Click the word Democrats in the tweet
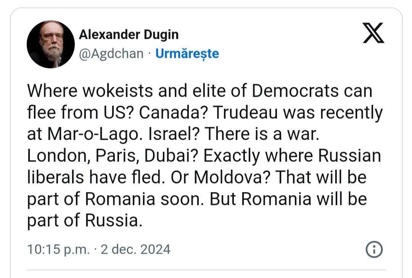 pos(295,91)
